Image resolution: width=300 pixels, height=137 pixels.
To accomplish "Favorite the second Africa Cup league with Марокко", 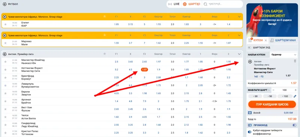I will 105,35.
